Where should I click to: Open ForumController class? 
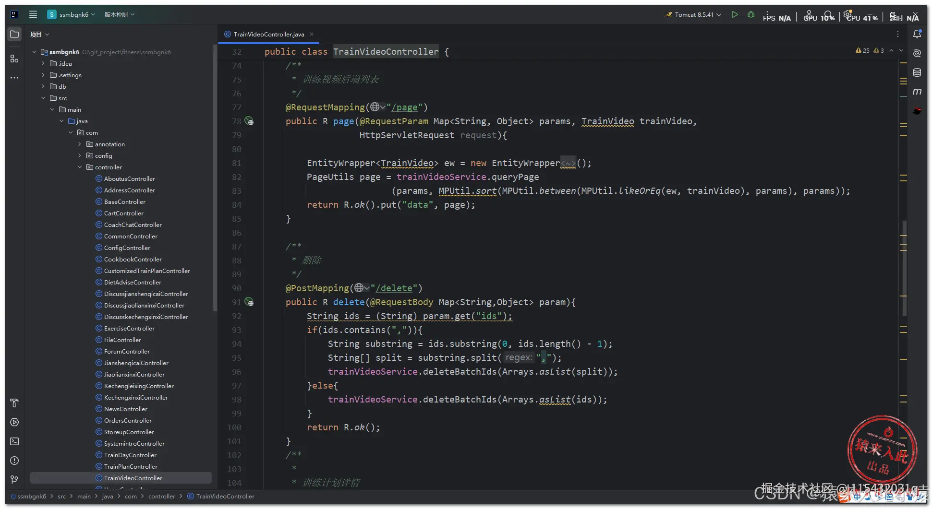127,351
